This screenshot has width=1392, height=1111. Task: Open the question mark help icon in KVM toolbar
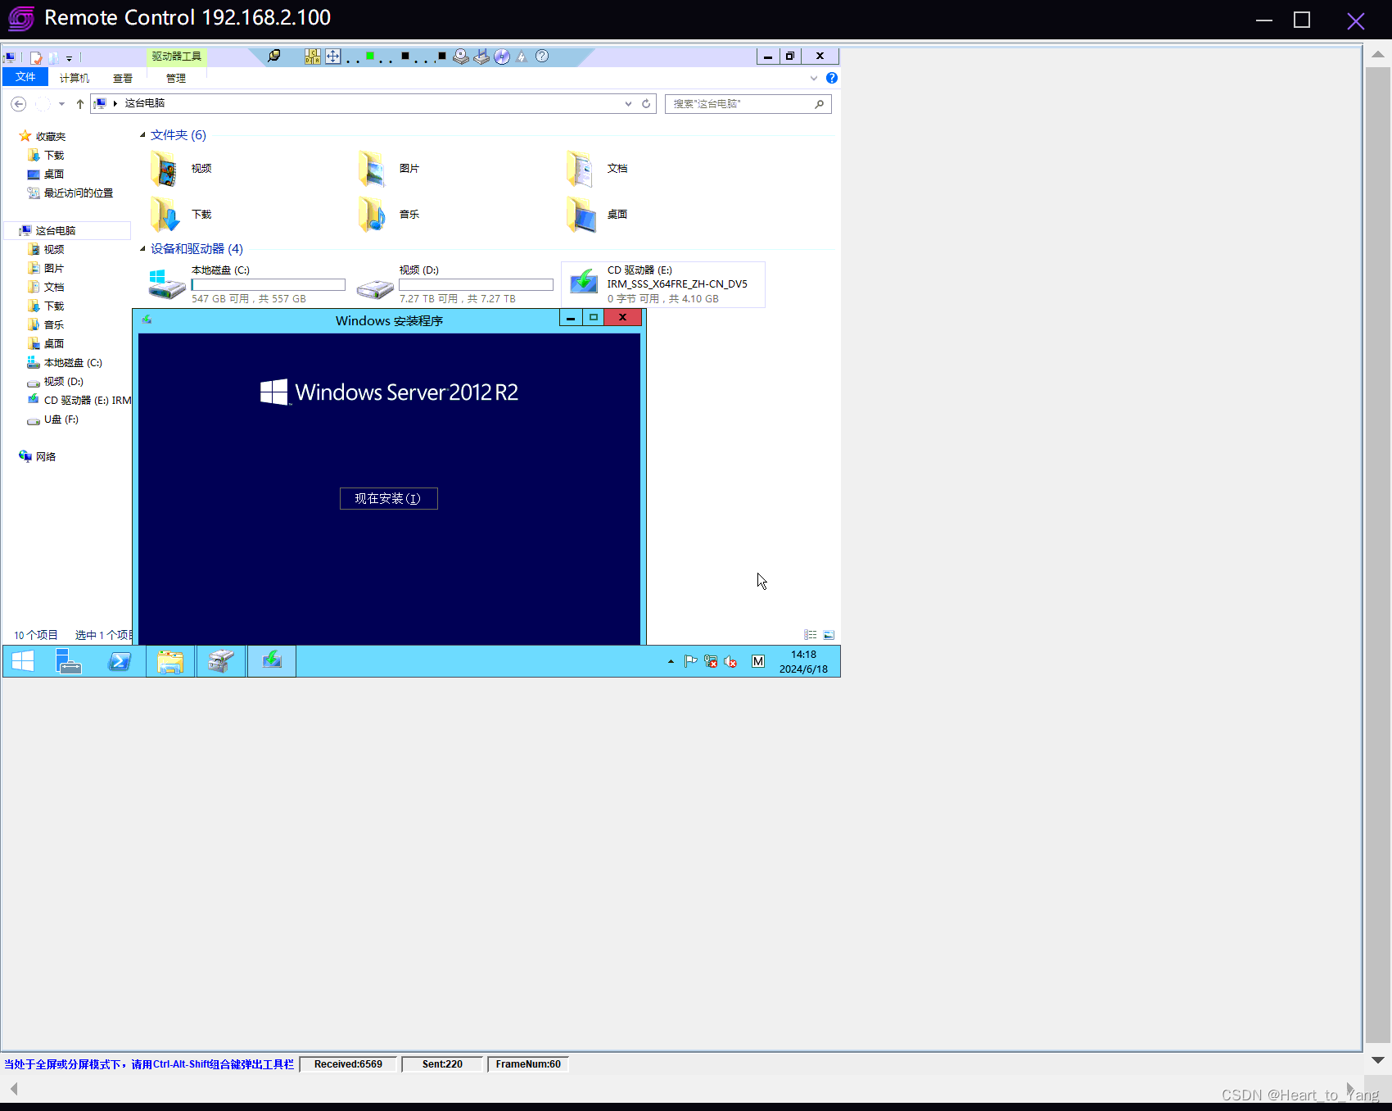[542, 56]
